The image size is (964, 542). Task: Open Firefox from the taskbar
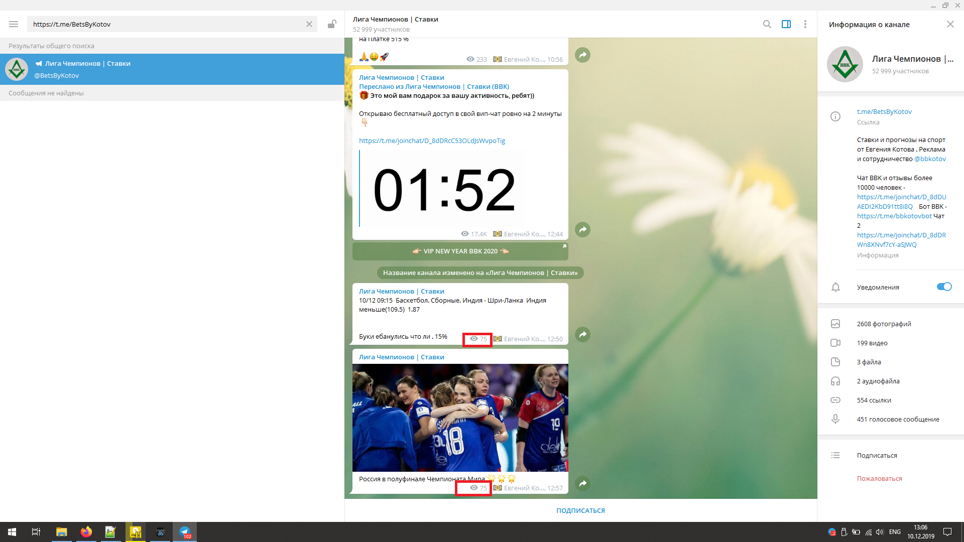[86, 532]
